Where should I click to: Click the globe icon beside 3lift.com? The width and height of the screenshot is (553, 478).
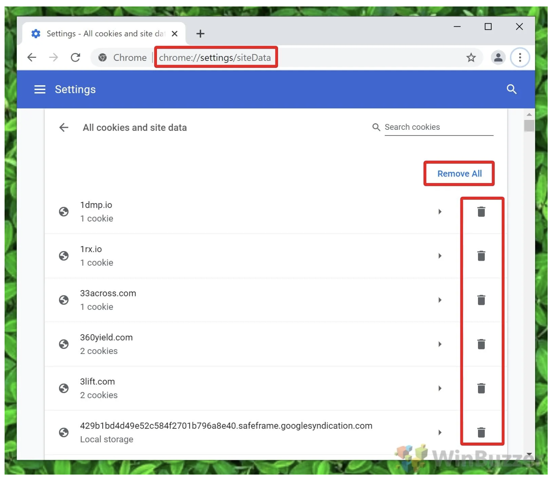tap(64, 388)
